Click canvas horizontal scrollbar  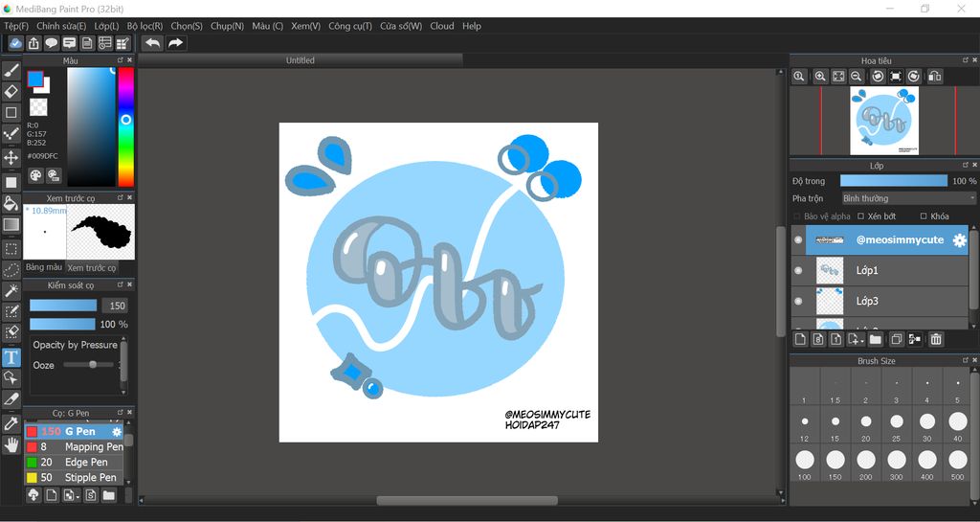click(467, 500)
